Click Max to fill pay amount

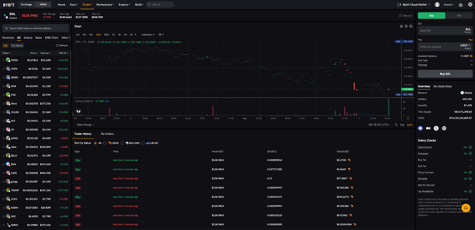(470, 40)
